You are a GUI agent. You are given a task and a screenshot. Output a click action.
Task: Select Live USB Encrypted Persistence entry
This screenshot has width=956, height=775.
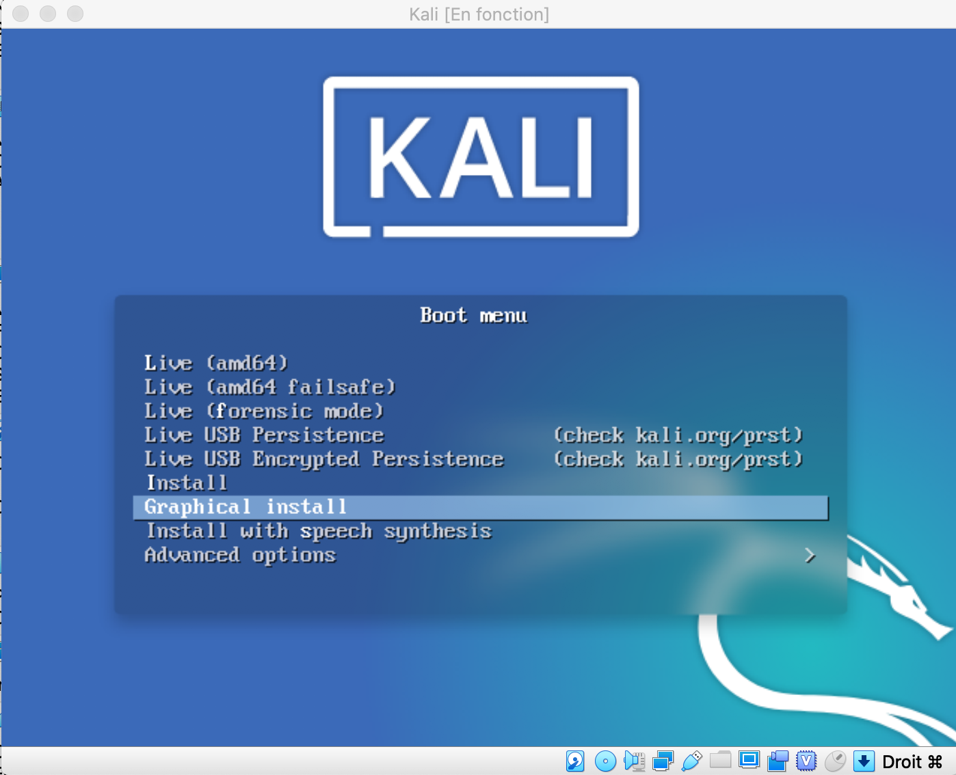point(323,459)
